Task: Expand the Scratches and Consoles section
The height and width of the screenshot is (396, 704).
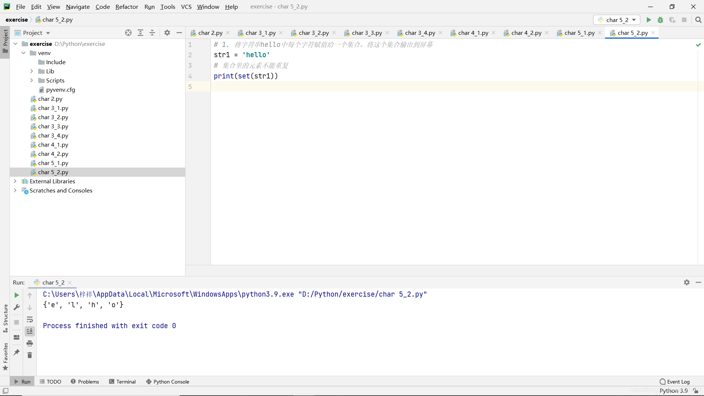Action: [15, 190]
